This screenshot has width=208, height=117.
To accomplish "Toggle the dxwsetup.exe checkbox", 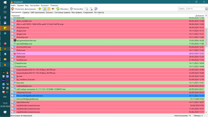I will pyautogui.click(x=12, y=37).
